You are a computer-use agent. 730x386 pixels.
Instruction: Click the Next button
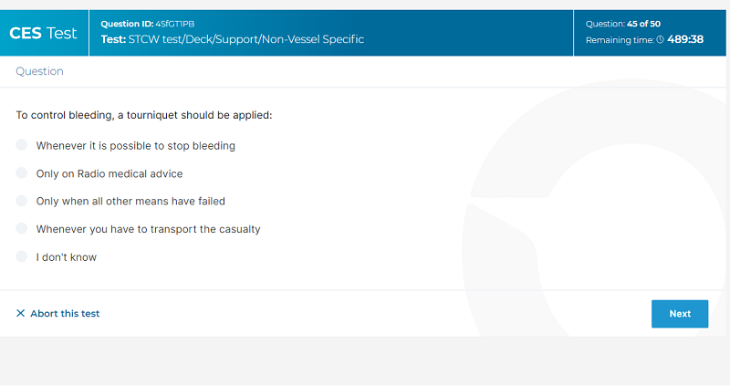(x=680, y=314)
